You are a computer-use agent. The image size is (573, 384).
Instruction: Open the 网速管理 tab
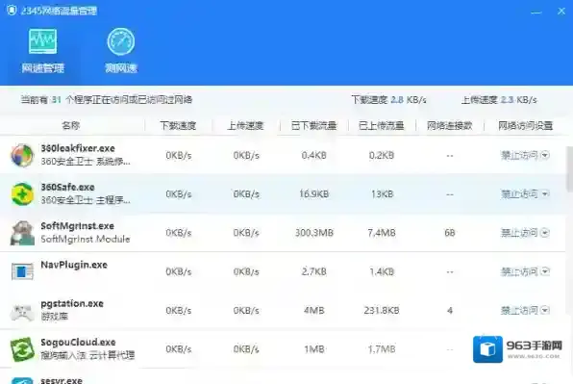42,50
